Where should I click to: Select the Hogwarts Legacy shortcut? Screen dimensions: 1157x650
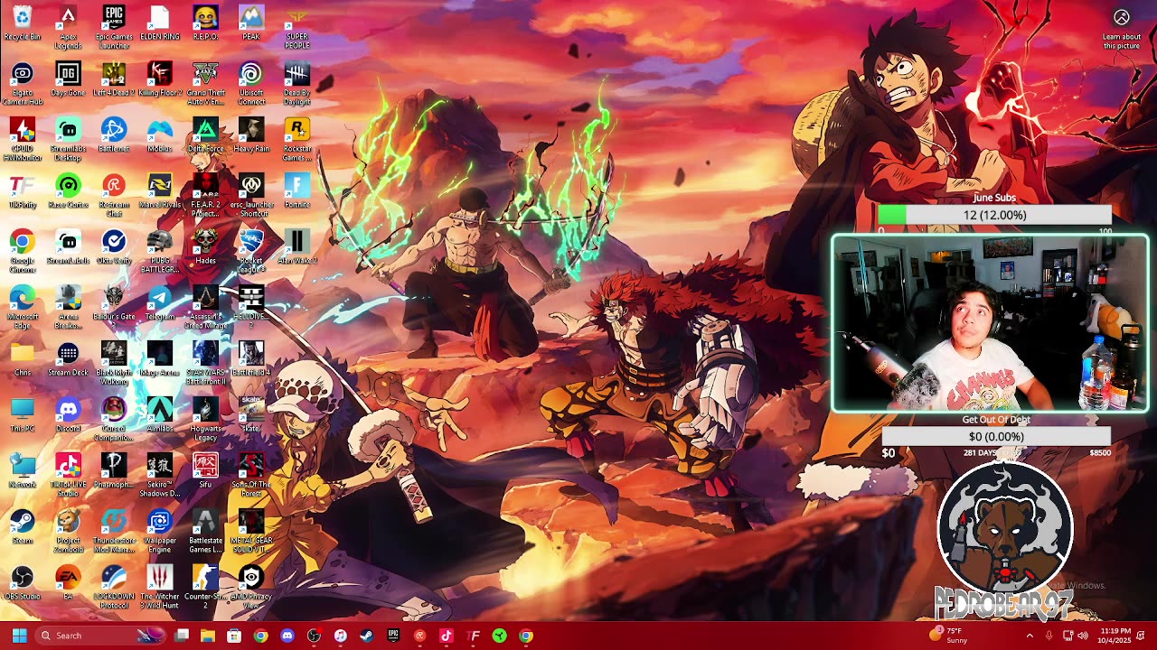(x=206, y=419)
